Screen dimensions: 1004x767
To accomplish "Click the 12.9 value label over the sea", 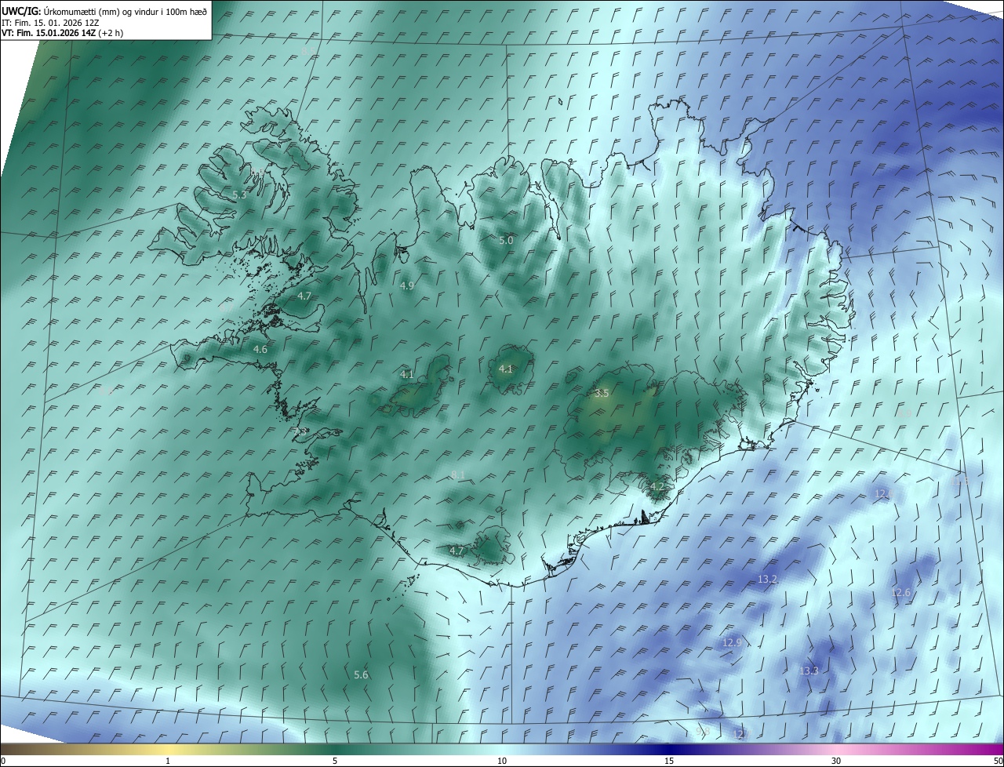I will 732,642.
